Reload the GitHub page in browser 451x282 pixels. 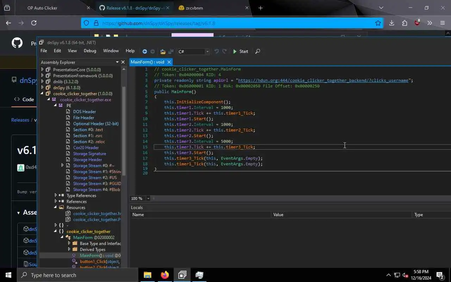[34, 23]
